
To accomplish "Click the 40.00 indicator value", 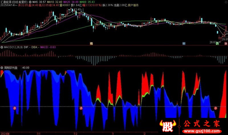I will [26, 68].
